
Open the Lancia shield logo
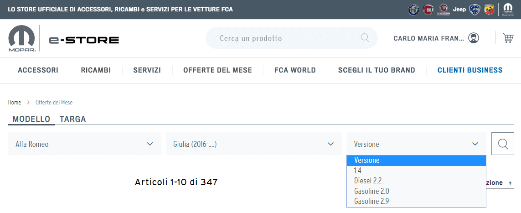(475, 10)
